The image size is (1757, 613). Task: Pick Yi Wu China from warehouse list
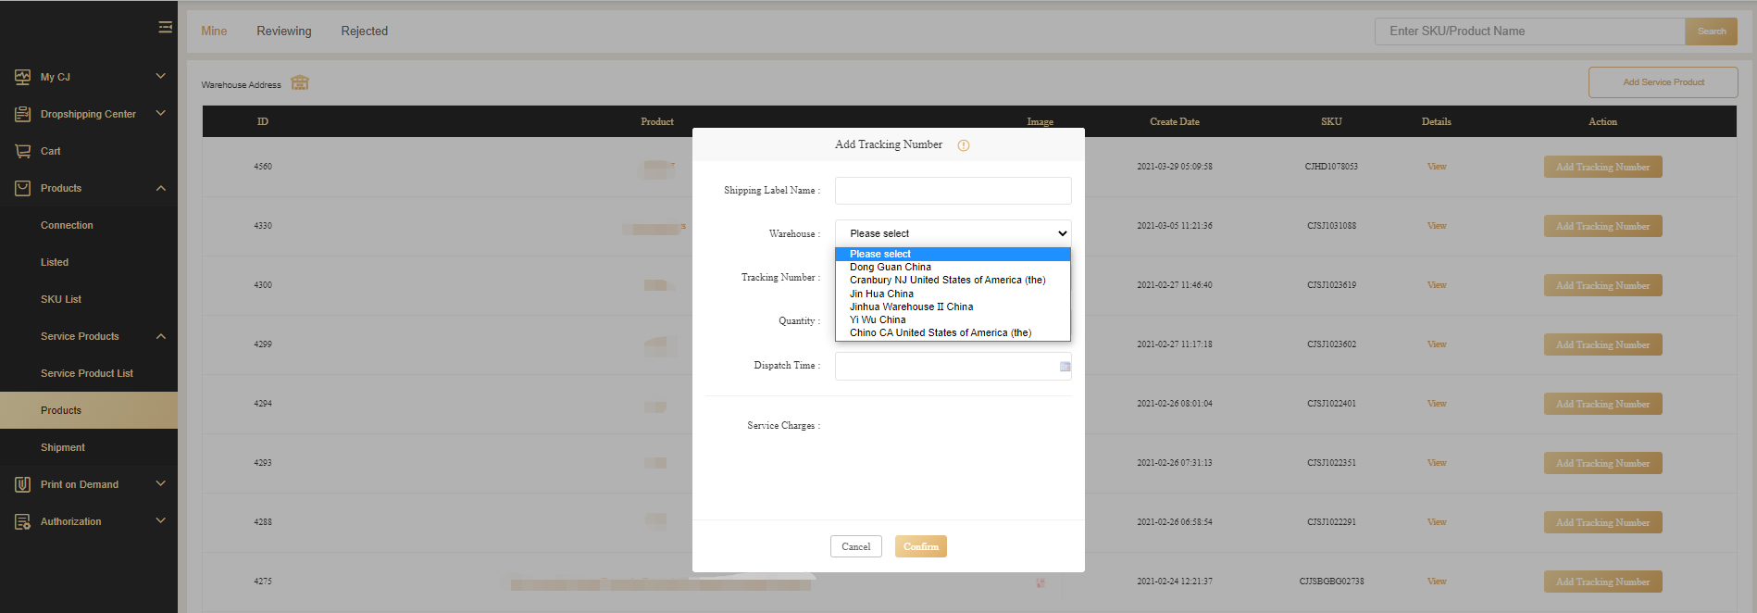point(878,319)
